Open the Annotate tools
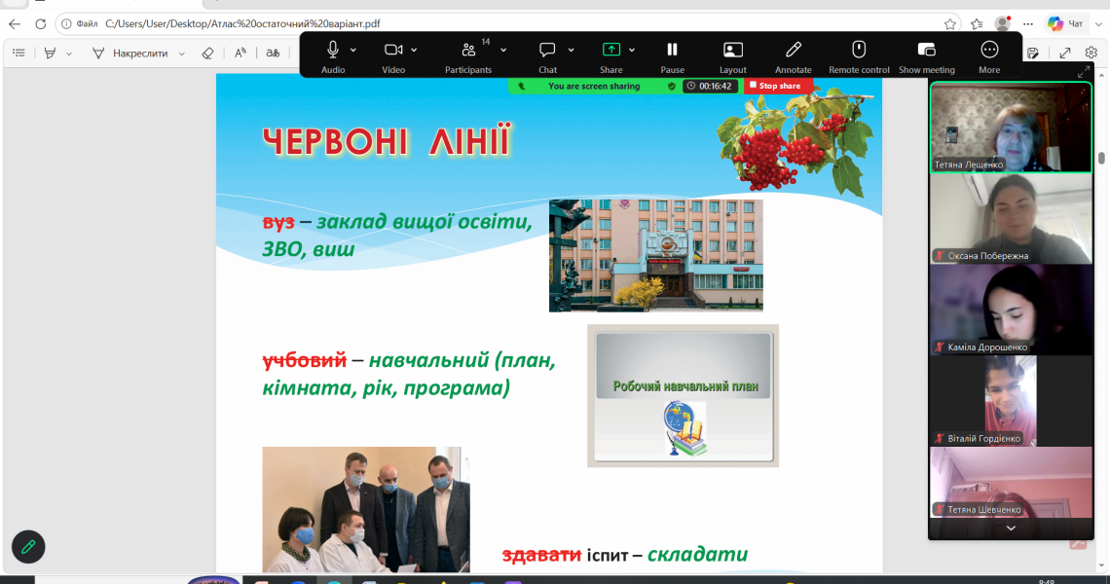The height and width of the screenshot is (584, 1110). [793, 56]
